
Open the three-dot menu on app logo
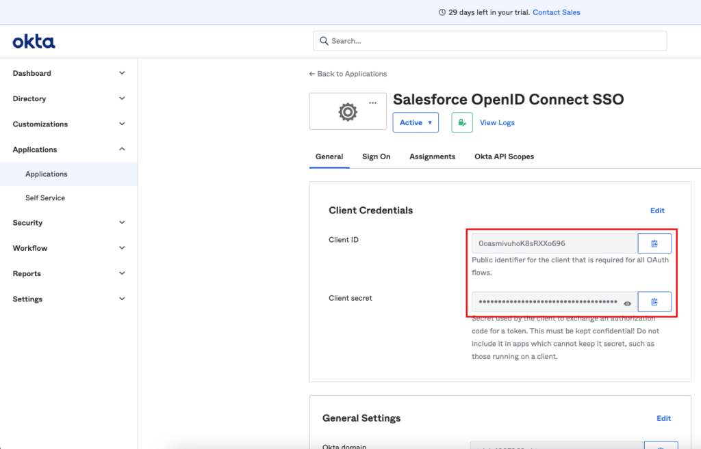coord(372,103)
